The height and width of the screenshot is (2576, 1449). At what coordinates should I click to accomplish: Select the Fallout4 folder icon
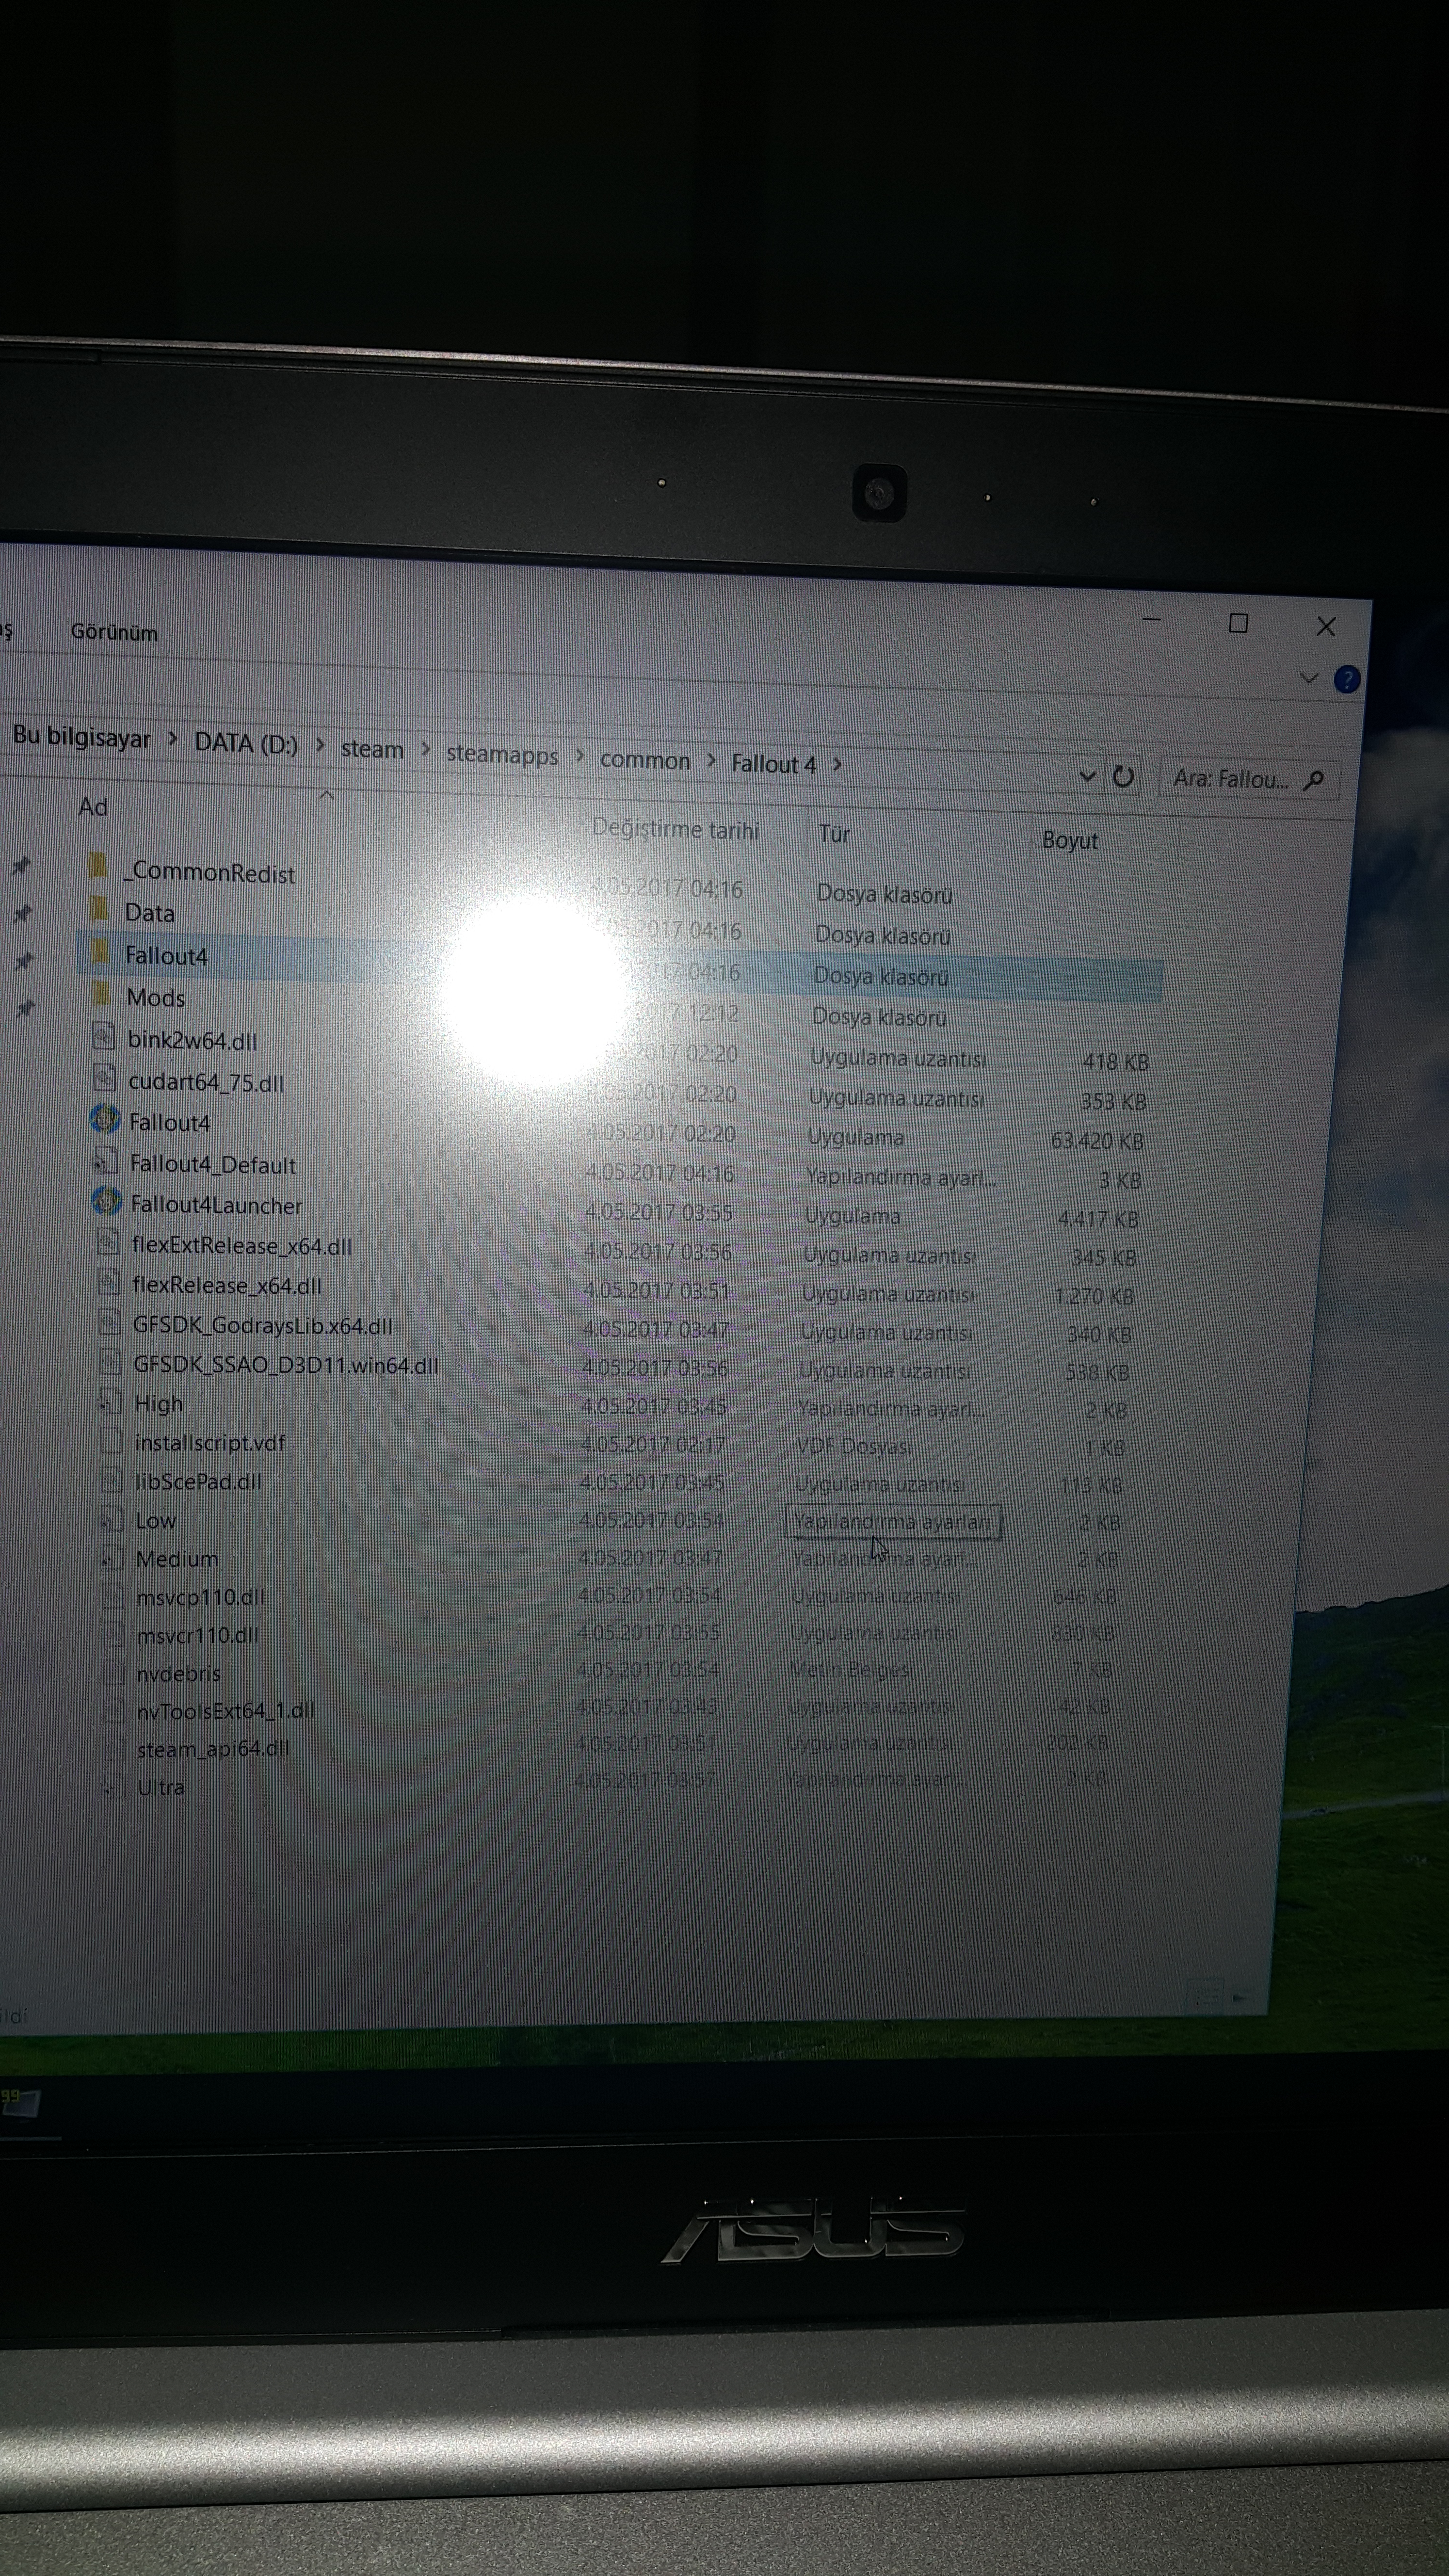(99, 951)
